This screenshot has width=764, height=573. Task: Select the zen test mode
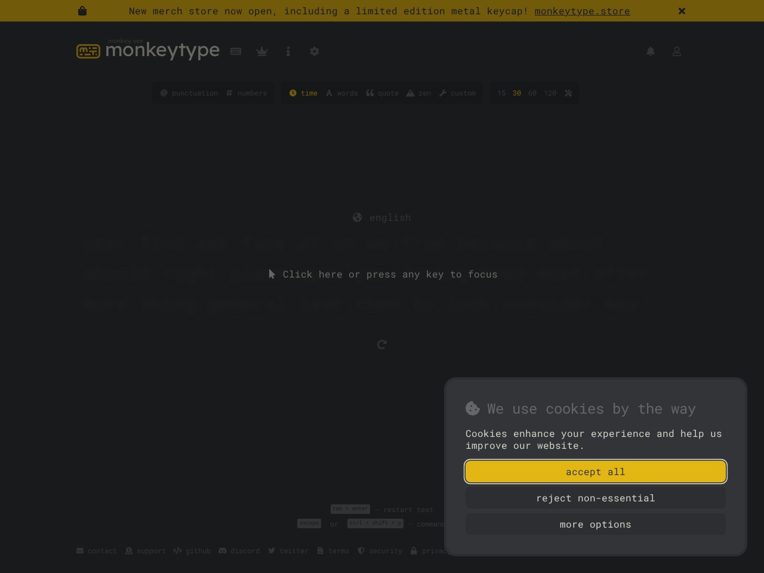(418, 93)
